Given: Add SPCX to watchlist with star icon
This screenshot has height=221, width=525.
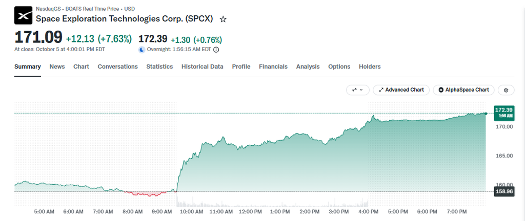Looking at the screenshot, I should pyautogui.click(x=223, y=19).
